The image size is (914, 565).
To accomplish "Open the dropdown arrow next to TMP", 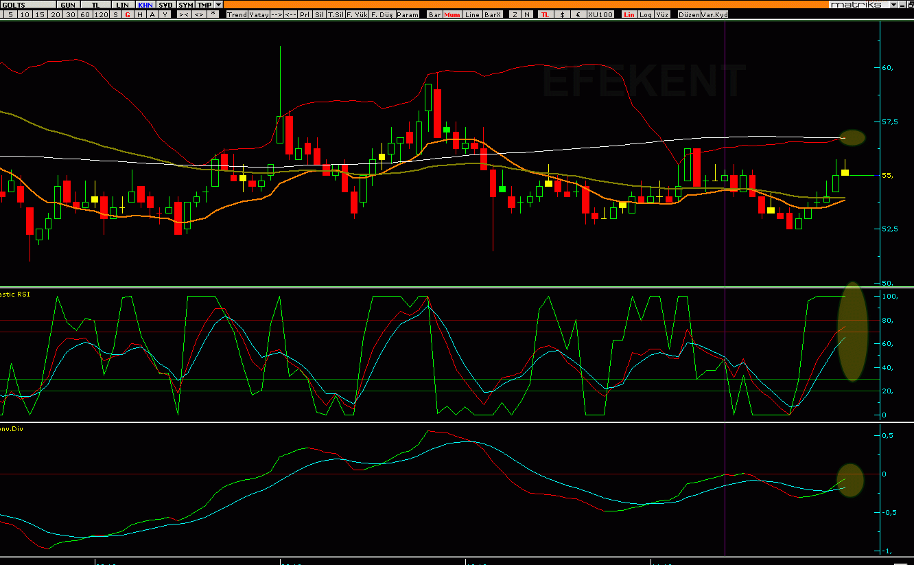I will pyautogui.click(x=218, y=5).
